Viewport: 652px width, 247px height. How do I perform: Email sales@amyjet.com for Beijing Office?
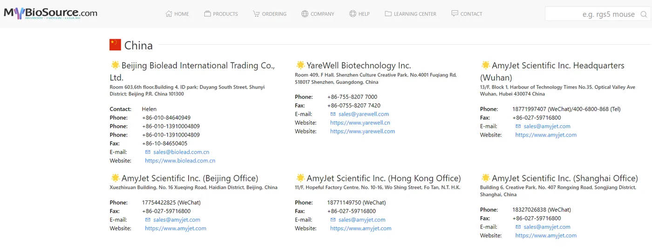coord(177,220)
